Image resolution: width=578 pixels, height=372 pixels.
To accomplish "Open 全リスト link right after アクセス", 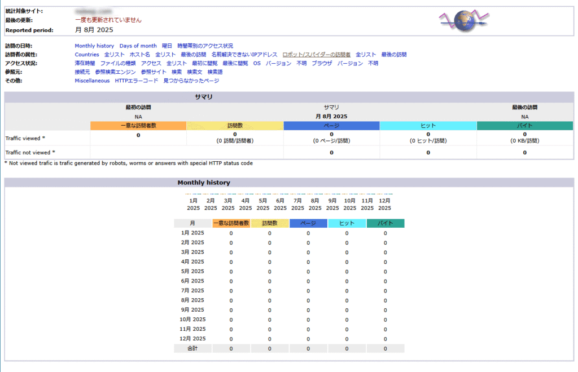I will 177,63.
